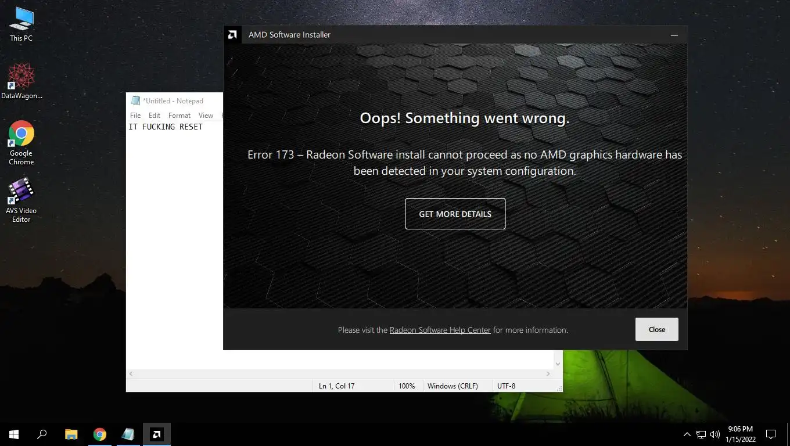Open taskbar search

click(42, 434)
